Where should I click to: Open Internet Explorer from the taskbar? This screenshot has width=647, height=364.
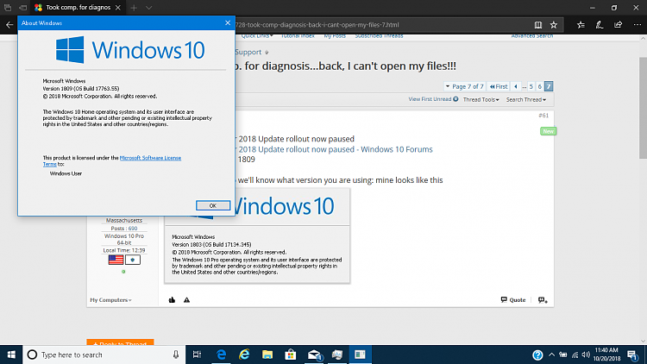tap(244, 355)
